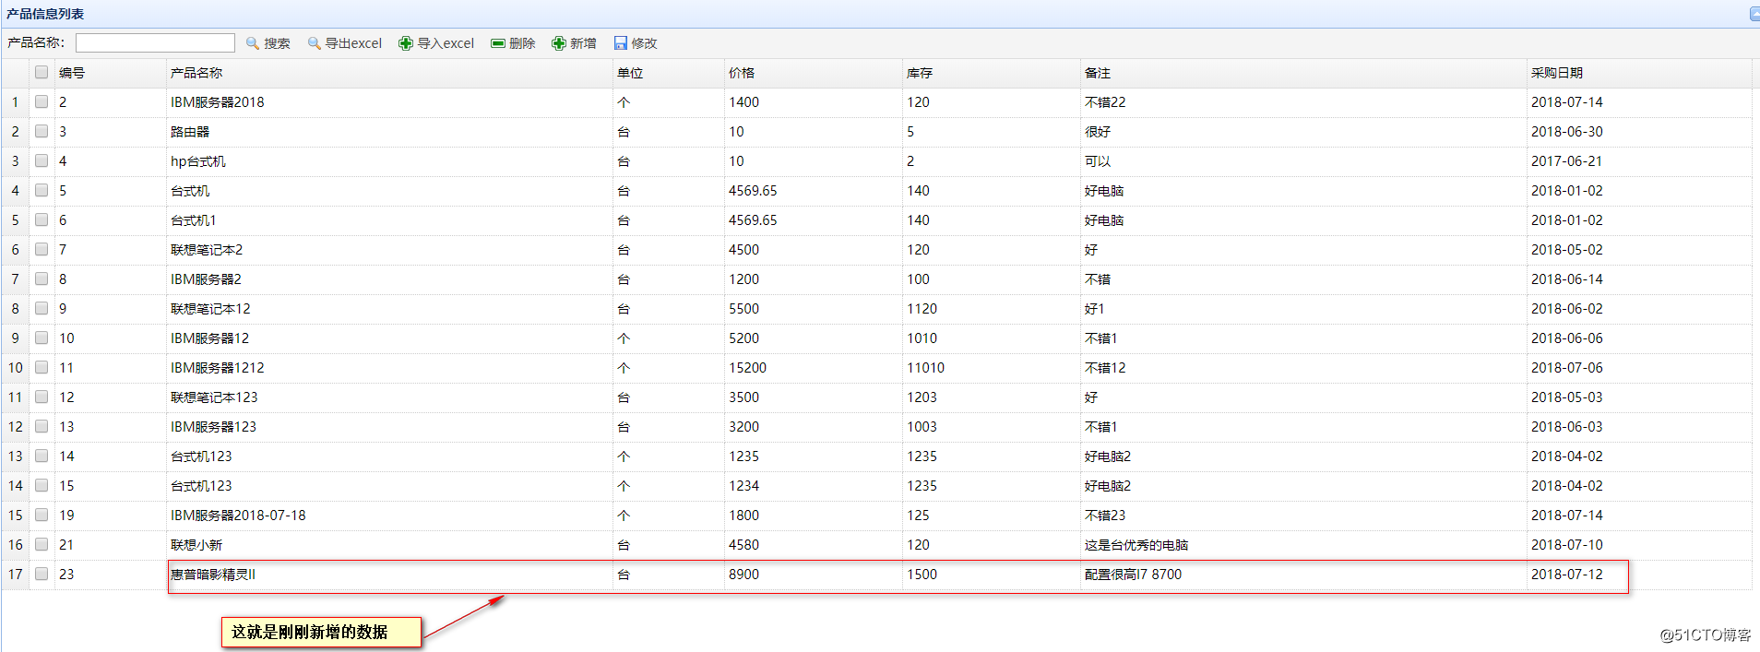Check the box for IBM服务器1212 row

coord(42,367)
